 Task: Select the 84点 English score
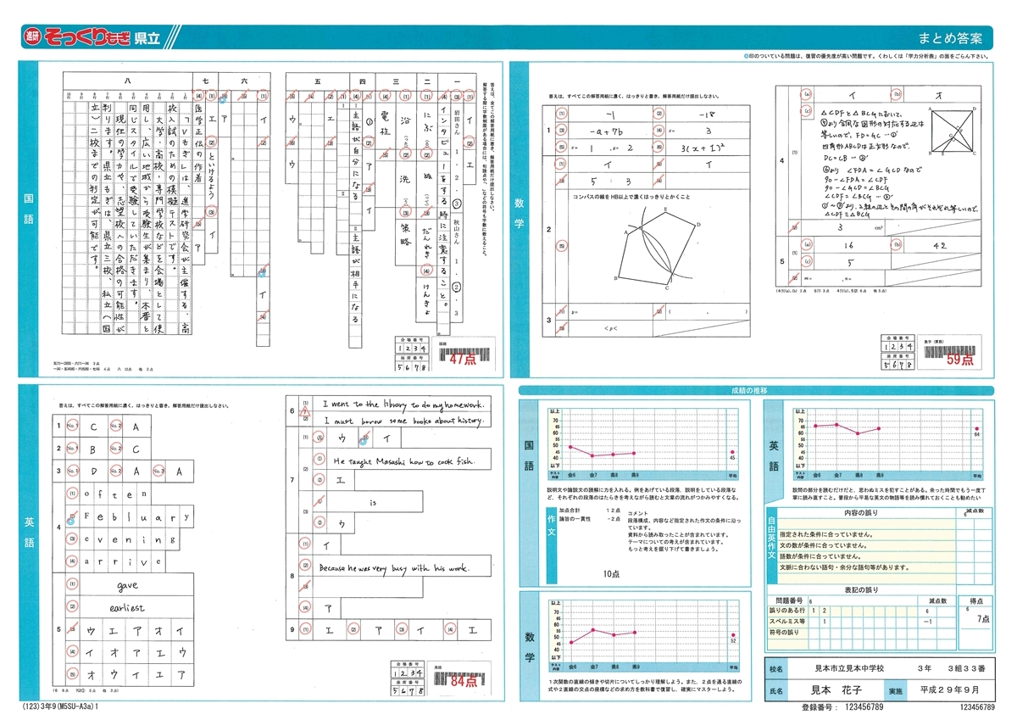click(464, 680)
